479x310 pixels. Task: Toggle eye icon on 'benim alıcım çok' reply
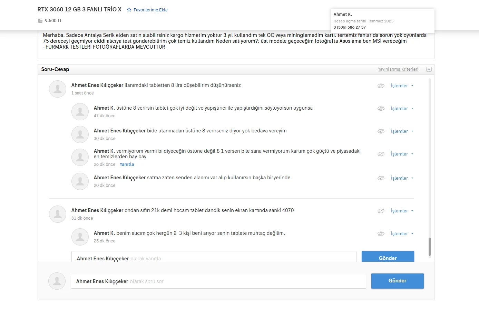click(x=381, y=234)
